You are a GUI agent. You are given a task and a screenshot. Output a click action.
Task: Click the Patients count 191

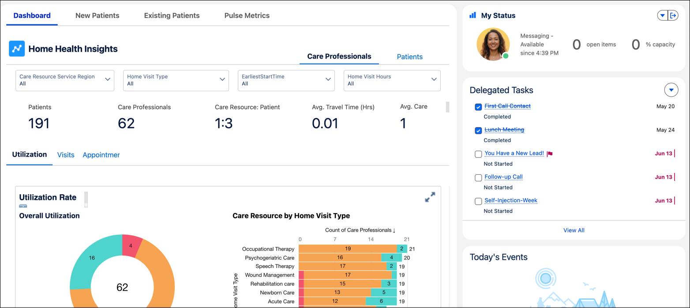pyautogui.click(x=39, y=123)
